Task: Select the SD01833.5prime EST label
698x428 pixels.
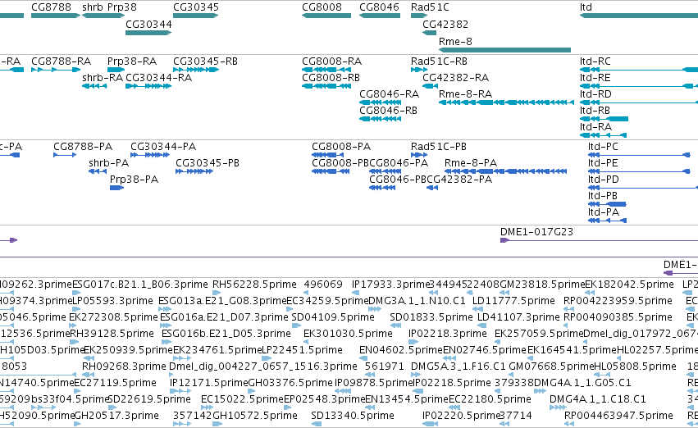Action: tap(431, 317)
